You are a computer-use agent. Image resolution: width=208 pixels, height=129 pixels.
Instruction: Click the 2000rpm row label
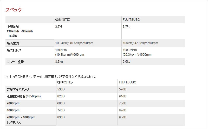click(x=13, y=103)
